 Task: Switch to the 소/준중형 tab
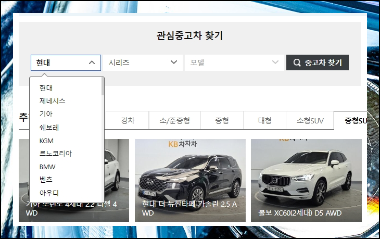point(175,120)
